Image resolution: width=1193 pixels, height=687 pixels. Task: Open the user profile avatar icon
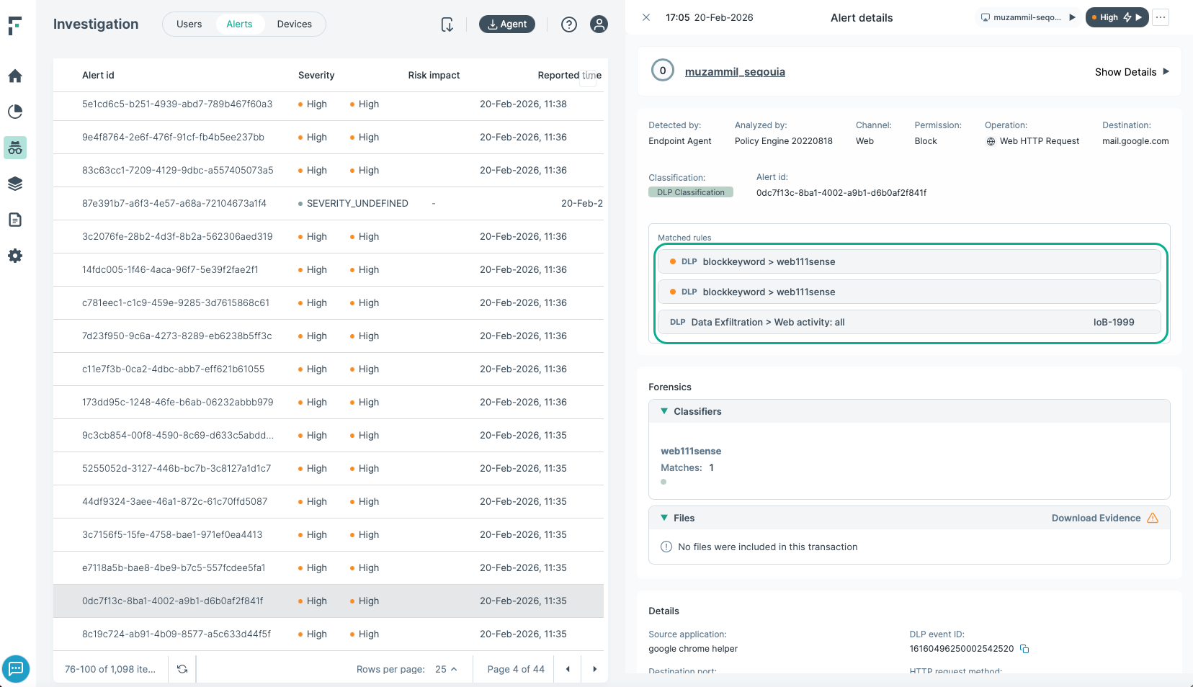(599, 24)
